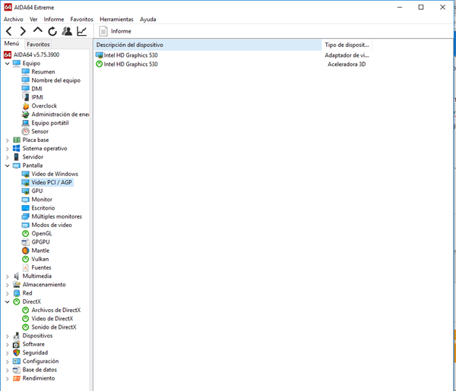Click the GPGPU icon
This screenshot has height=391, width=456.
26,242
